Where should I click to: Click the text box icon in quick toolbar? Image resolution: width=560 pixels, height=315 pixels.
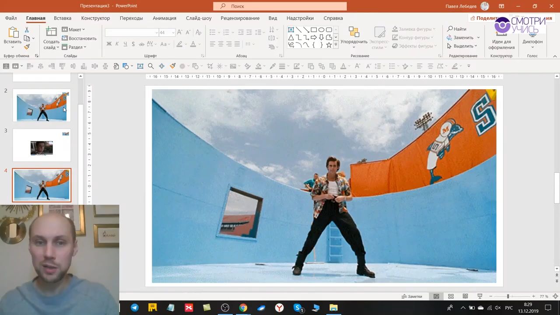pos(140,66)
